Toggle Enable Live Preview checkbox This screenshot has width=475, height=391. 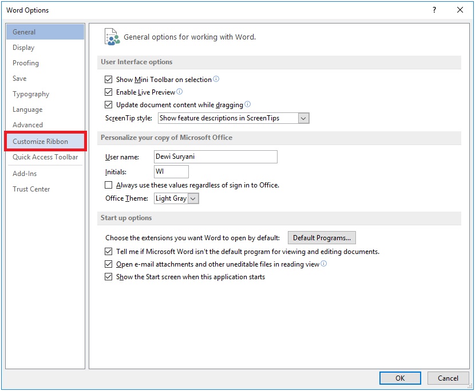coord(109,92)
